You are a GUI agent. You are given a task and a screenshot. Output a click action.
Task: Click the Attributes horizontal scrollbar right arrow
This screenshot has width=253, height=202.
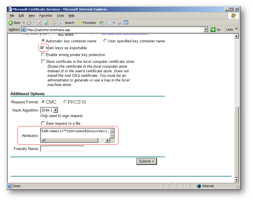click(x=107, y=141)
